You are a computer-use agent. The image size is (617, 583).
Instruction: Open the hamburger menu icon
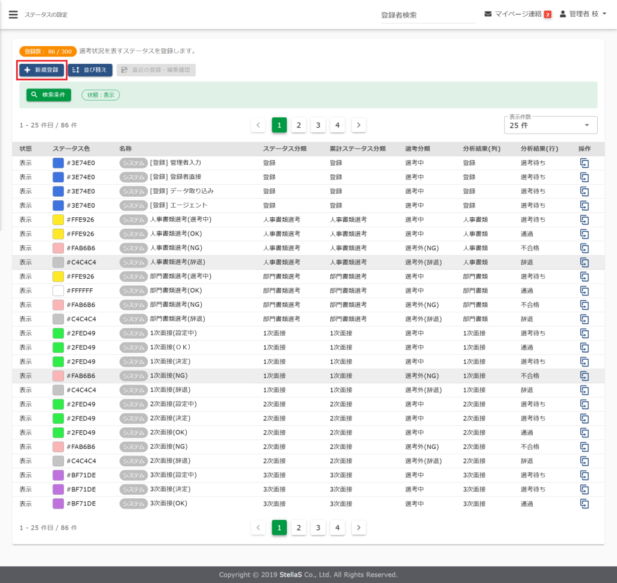13,14
